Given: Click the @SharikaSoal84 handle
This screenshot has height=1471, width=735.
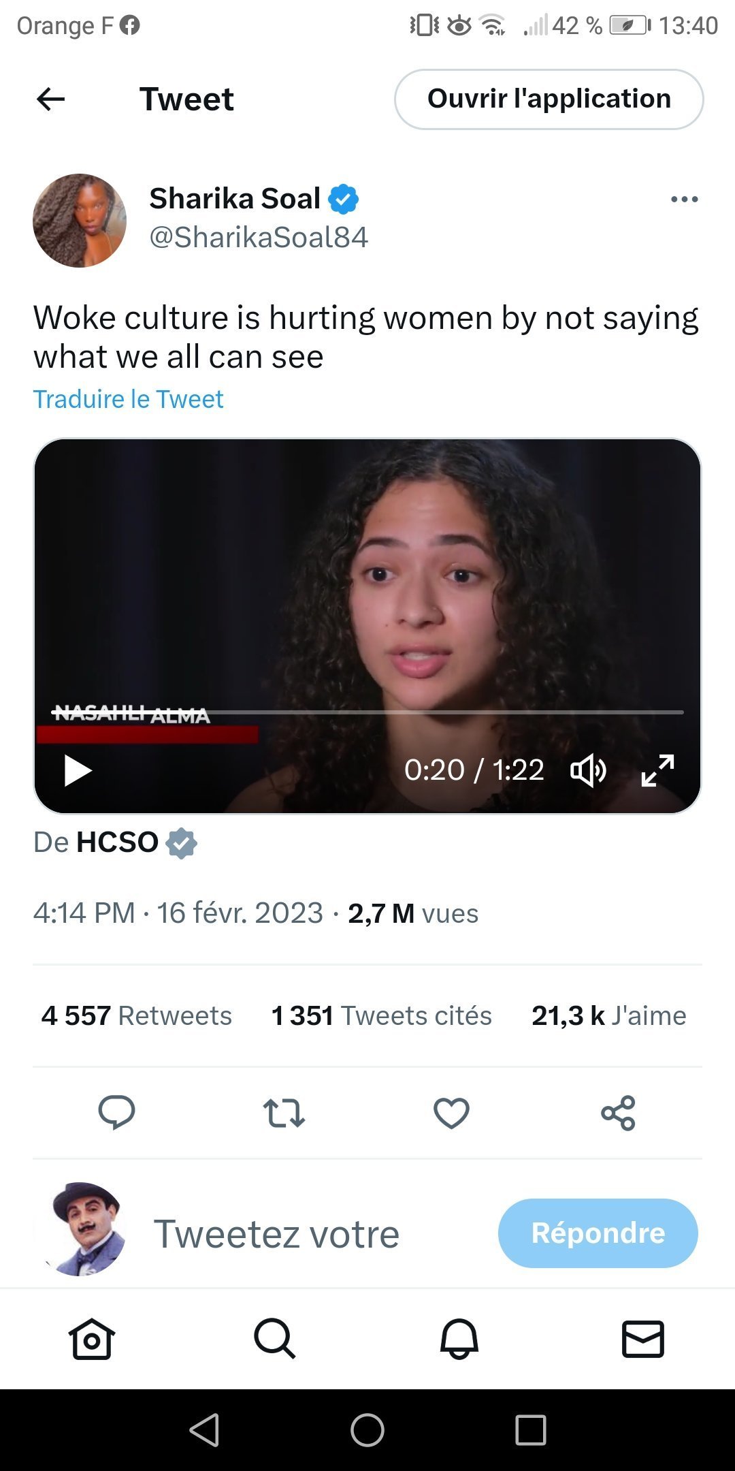Looking at the screenshot, I should click(x=259, y=237).
